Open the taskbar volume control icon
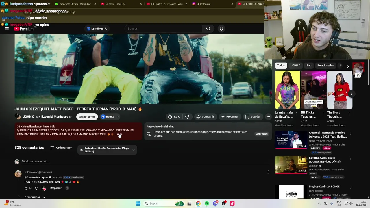 (351, 203)
